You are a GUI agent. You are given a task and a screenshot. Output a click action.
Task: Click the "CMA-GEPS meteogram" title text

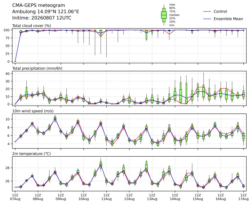click(39, 5)
